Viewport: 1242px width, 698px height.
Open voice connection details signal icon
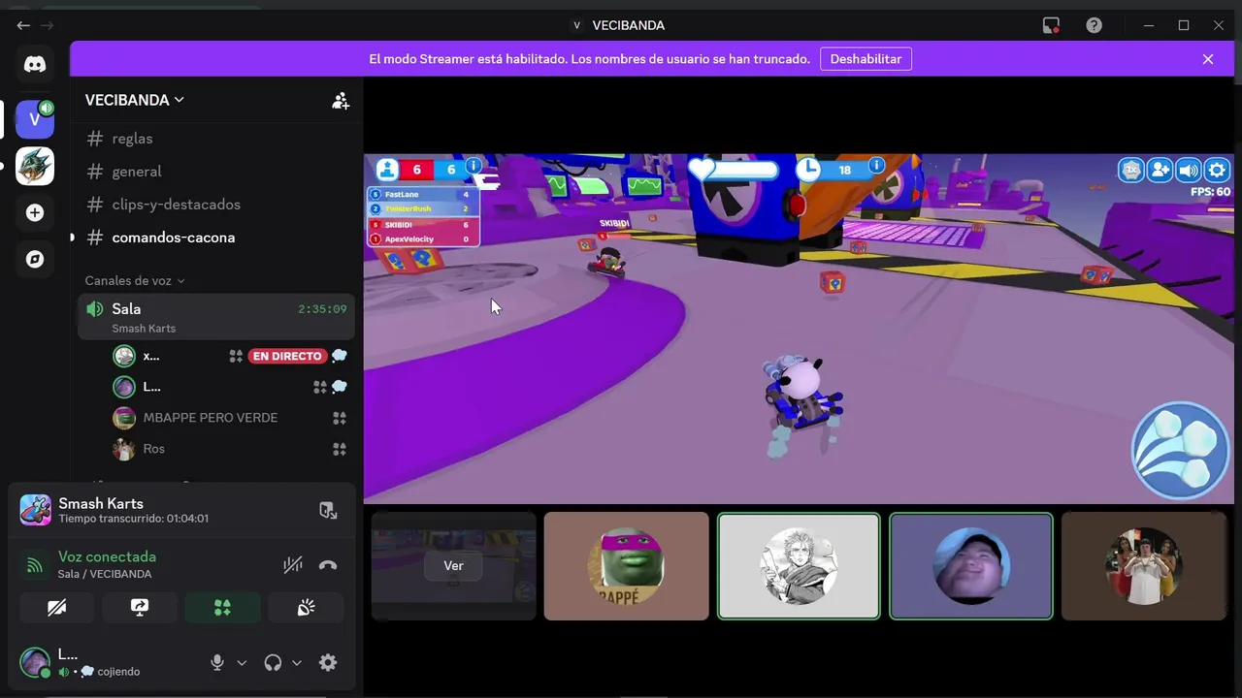pyautogui.click(x=35, y=565)
